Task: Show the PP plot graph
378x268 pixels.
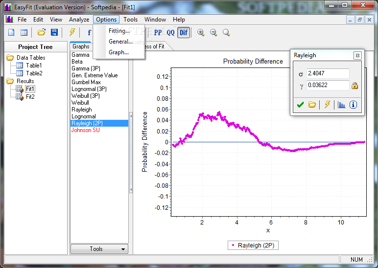Action: [x=158, y=32]
